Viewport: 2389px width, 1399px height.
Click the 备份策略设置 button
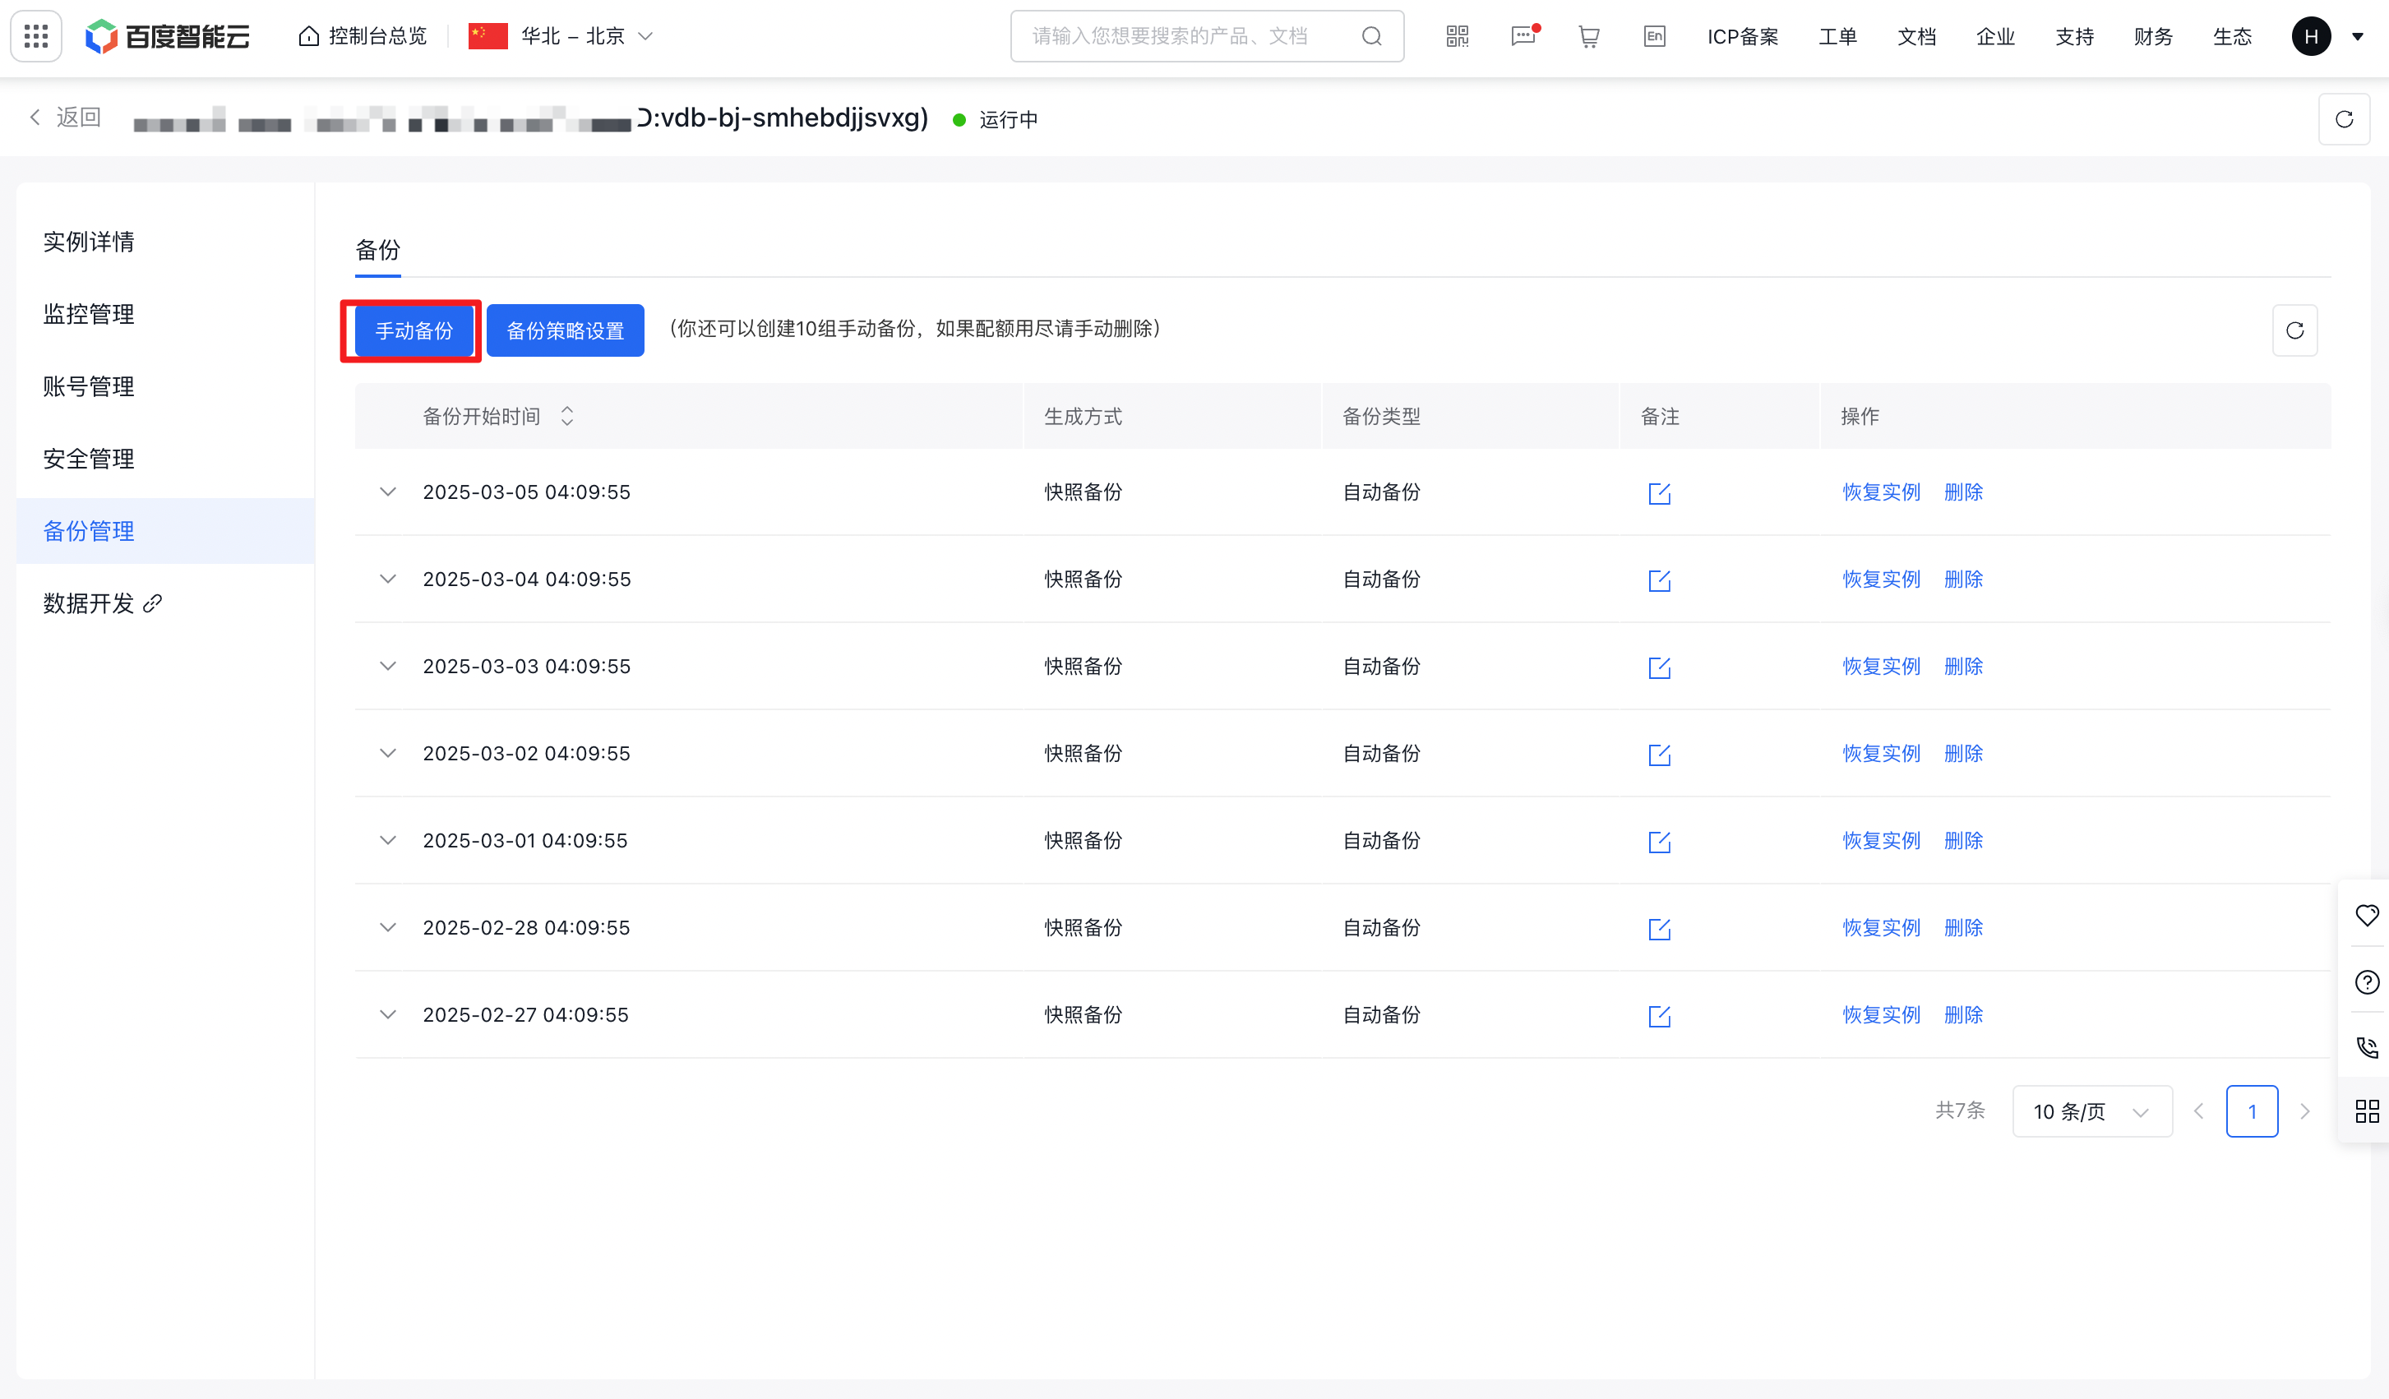click(565, 330)
